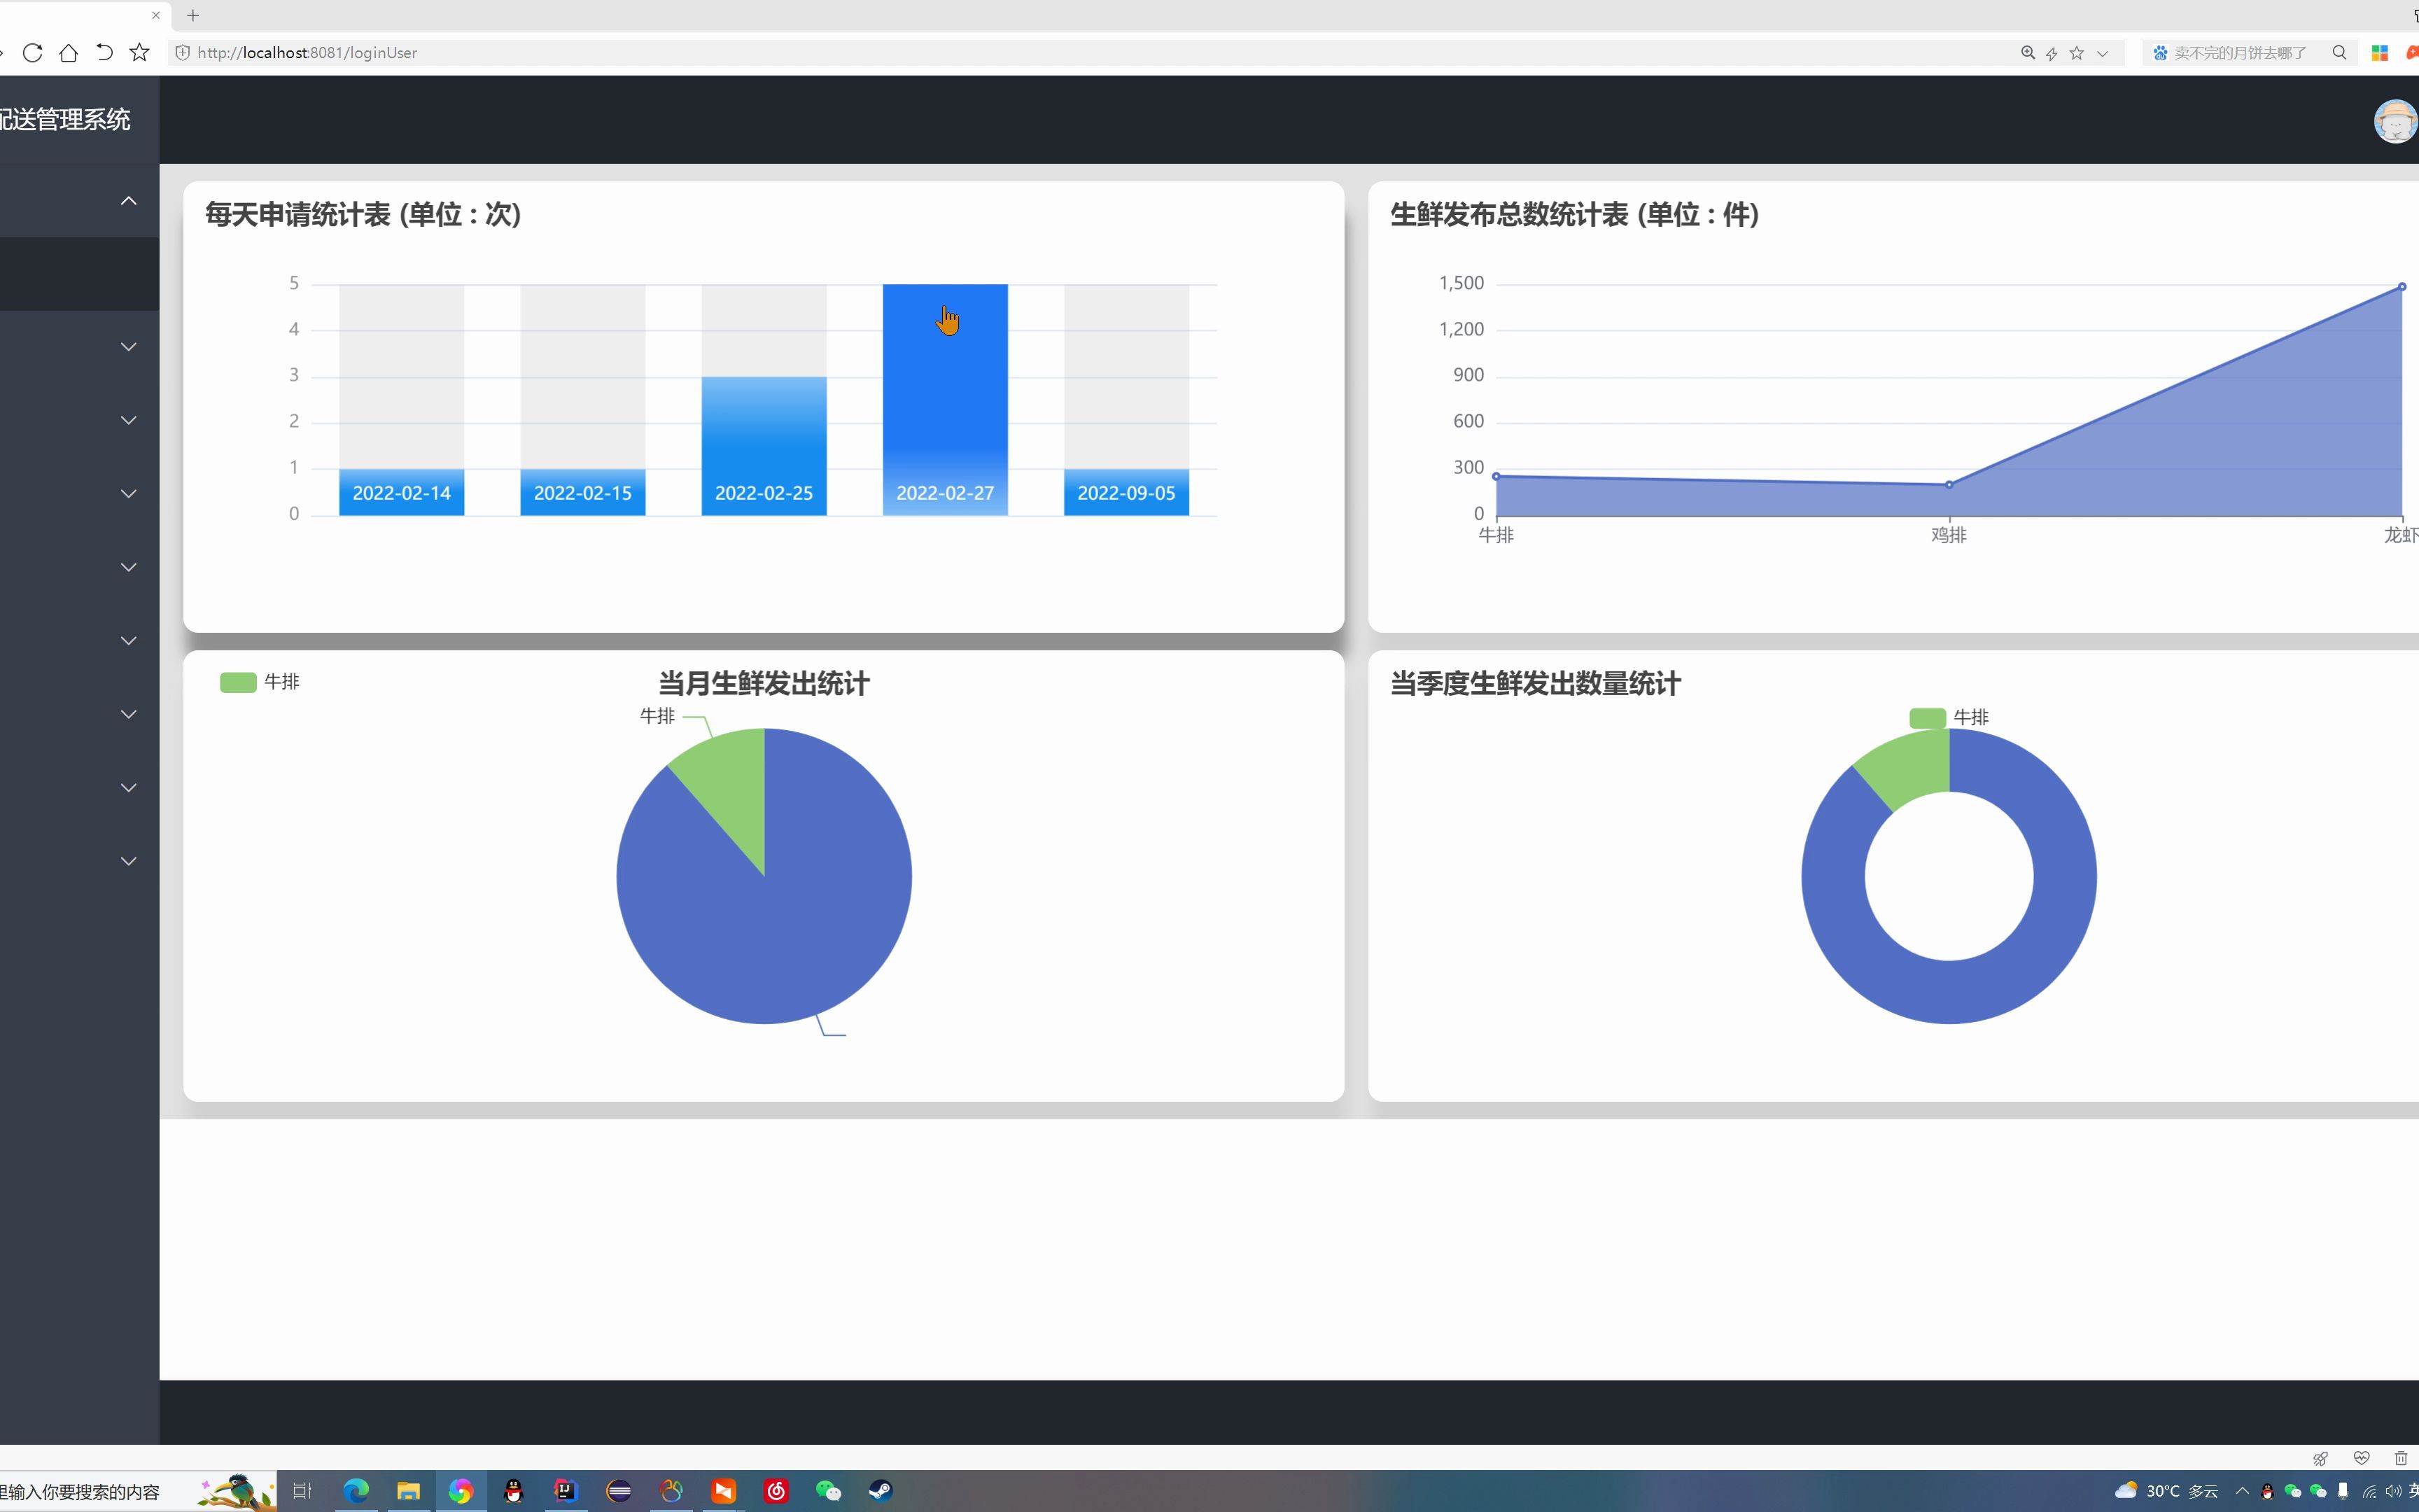Open QQ penguin from the taskbar
Screen dimensions: 2419x1512
514,1491
